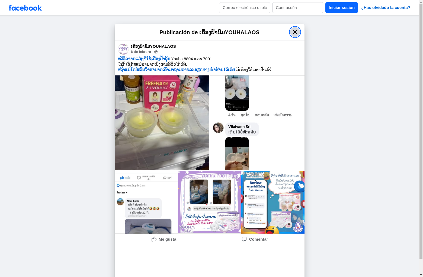Close the publication dialog
The width and height of the screenshot is (423, 277).
[295, 32]
